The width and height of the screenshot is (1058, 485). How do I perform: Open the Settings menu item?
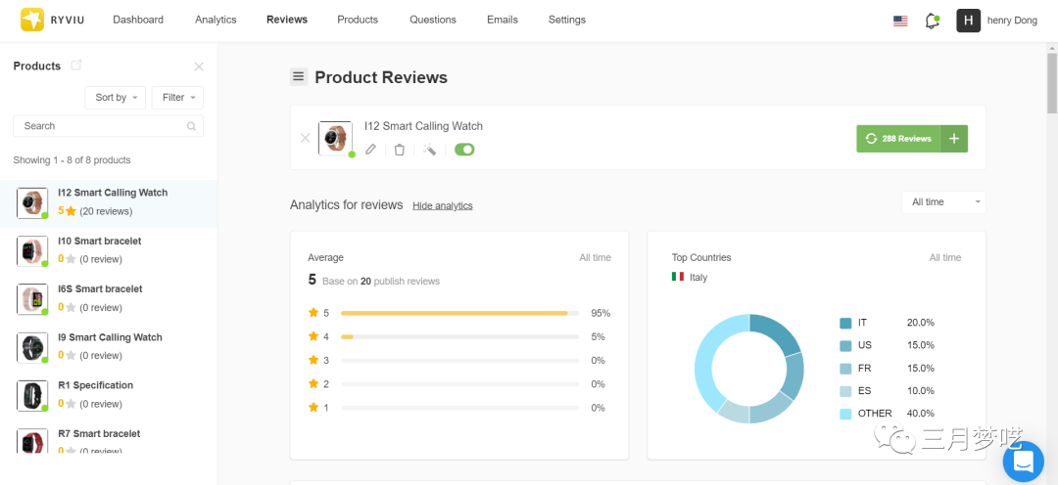566,20
